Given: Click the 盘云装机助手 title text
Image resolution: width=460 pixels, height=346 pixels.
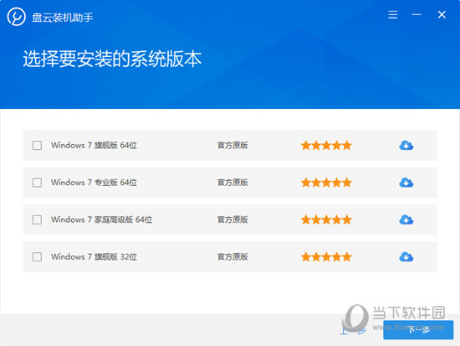Looking at the screenshot, I should (63, 18).
